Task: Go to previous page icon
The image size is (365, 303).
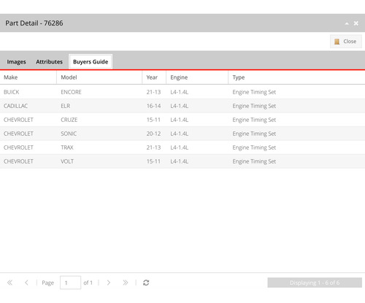Action: coord(26,283)
